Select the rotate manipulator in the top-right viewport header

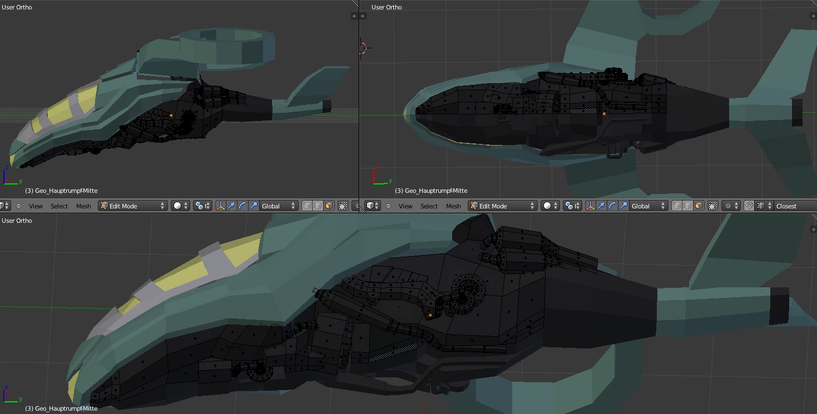pyautogui.click(x=612, y=206)
